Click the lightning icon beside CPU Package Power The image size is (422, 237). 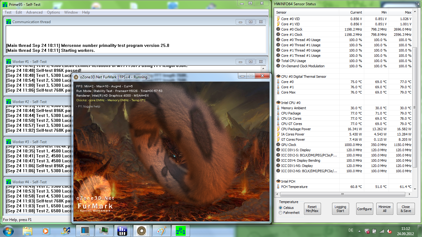pos(278,129)
